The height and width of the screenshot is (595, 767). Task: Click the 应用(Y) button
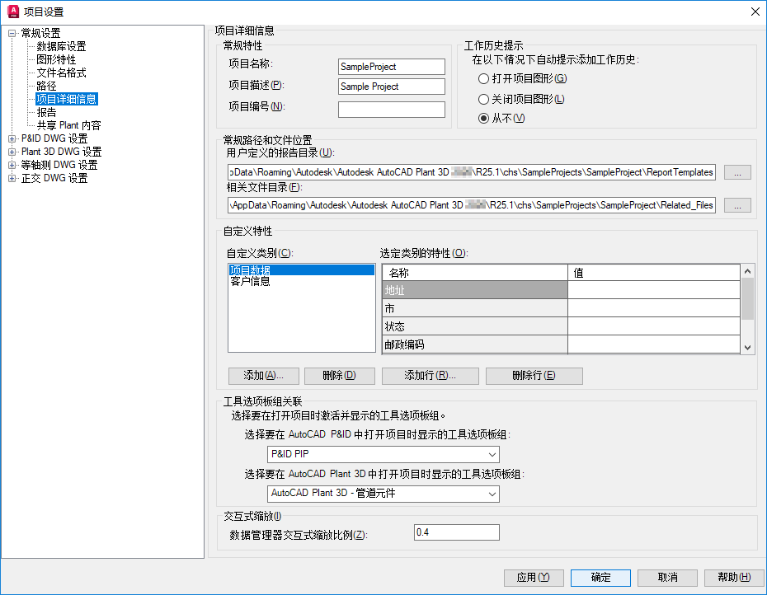tap(534, 578)
